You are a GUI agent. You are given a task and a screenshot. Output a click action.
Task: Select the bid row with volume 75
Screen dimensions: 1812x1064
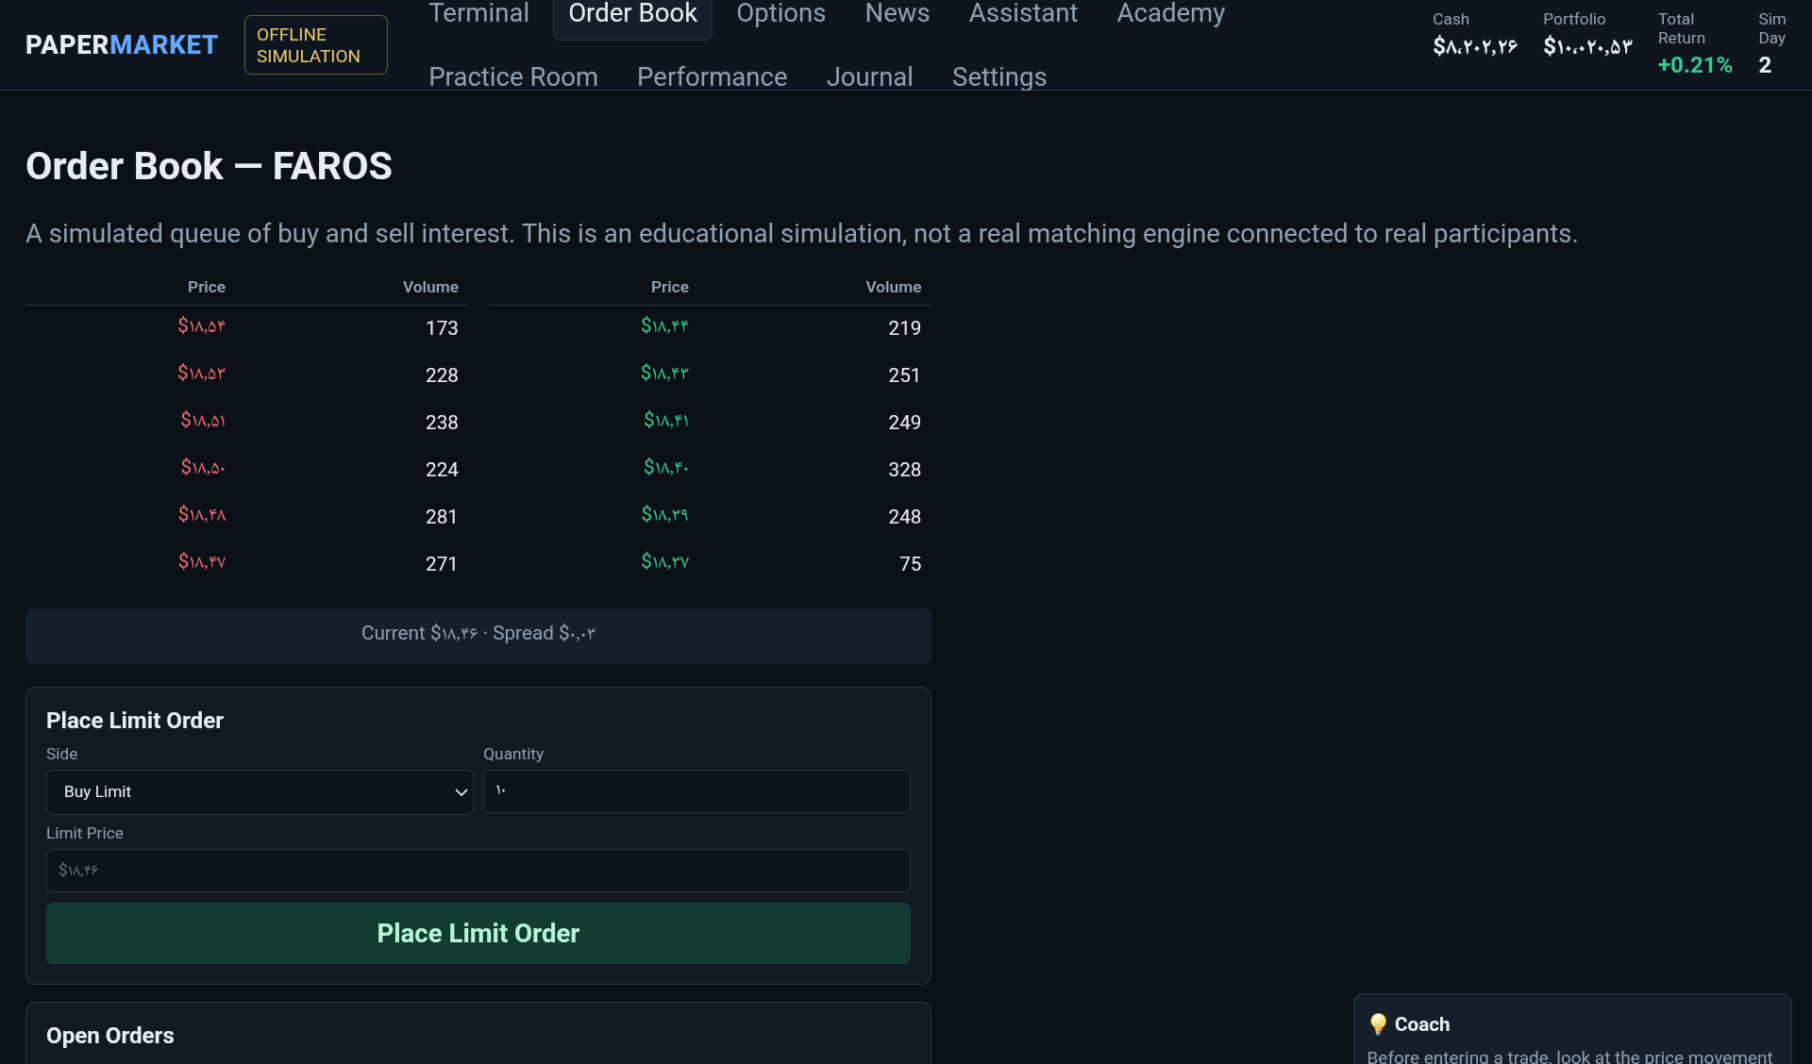point(710,563)
